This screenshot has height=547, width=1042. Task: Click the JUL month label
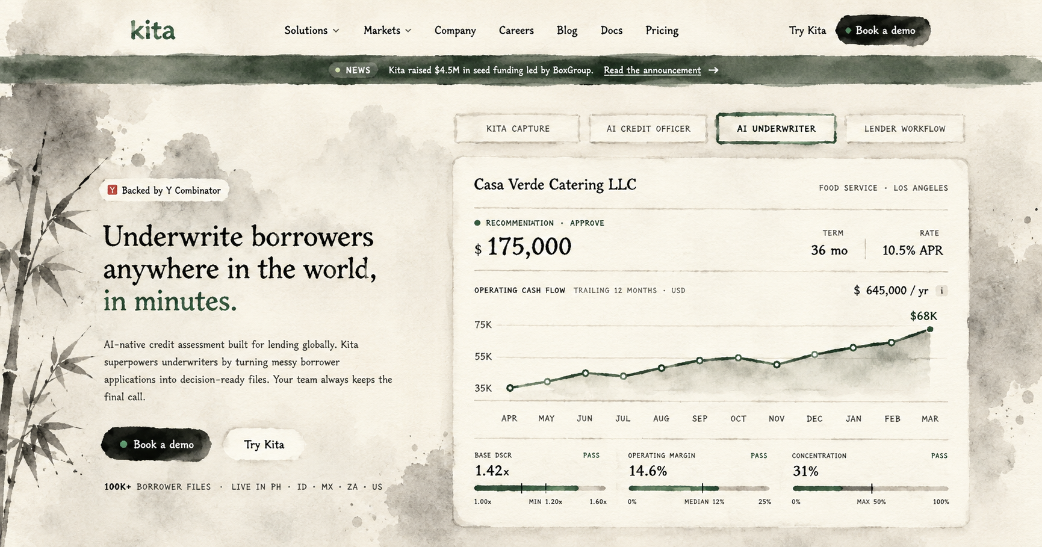[623, 419]
